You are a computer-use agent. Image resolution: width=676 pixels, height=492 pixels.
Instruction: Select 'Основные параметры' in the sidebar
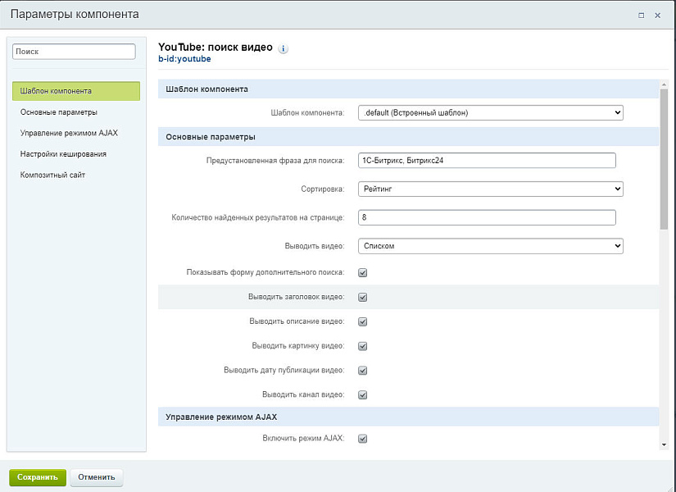click(59, 112)
